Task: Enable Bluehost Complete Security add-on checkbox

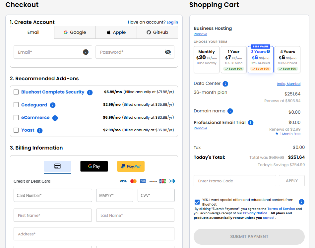Action: [16, 92]
